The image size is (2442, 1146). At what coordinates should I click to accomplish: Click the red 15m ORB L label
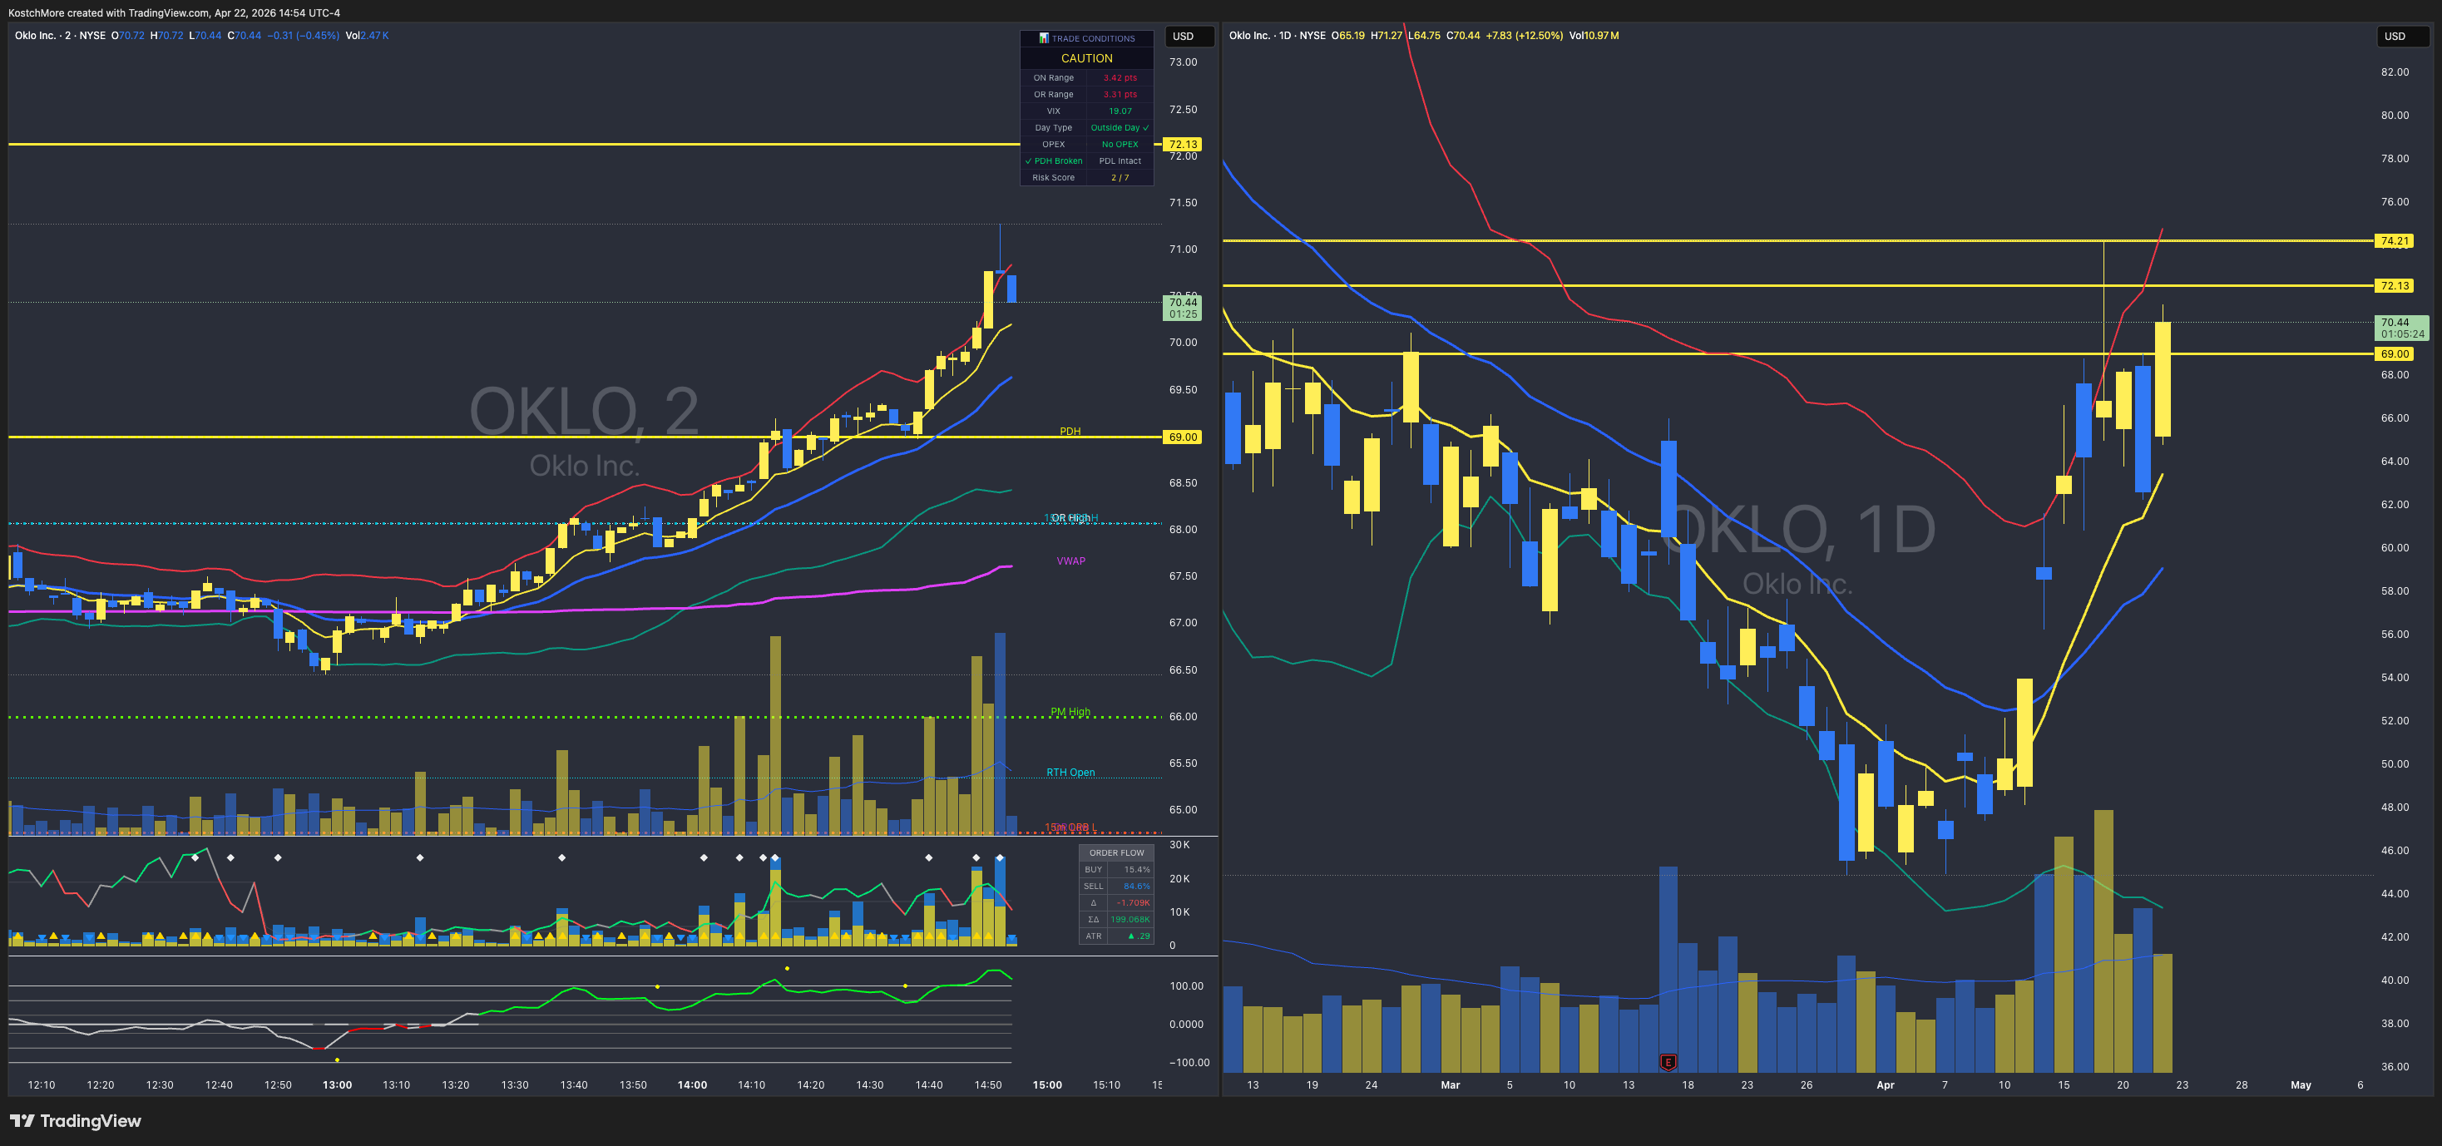[1070, 827]
